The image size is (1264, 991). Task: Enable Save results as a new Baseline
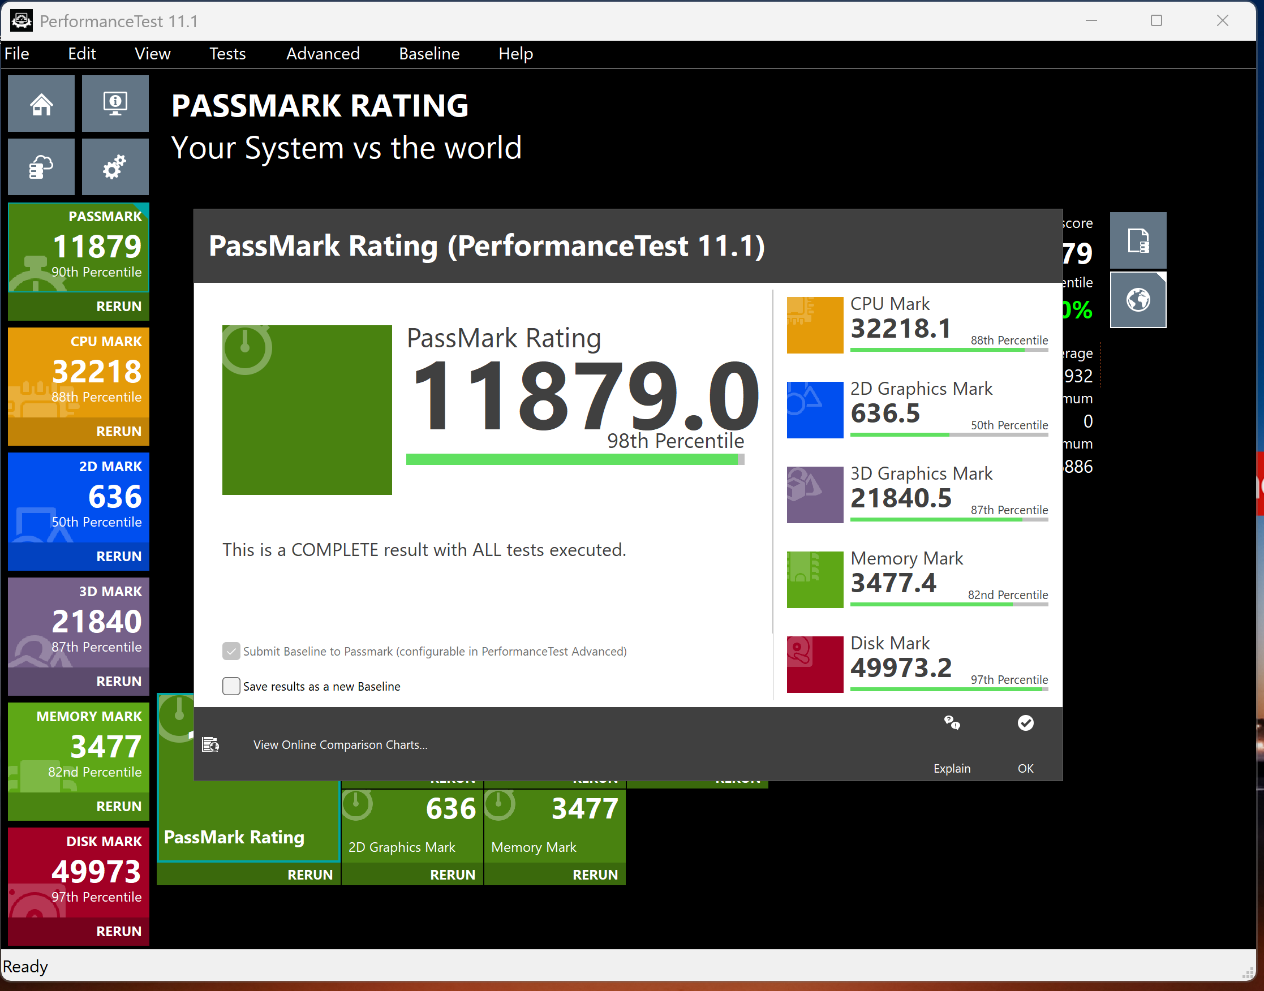(231, 686)
